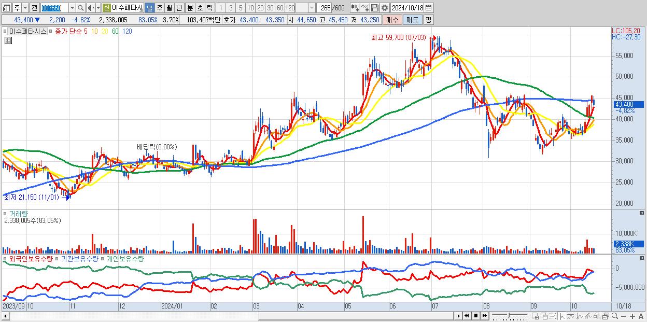Open stock code history dropdown arrow

click(72, 8)
